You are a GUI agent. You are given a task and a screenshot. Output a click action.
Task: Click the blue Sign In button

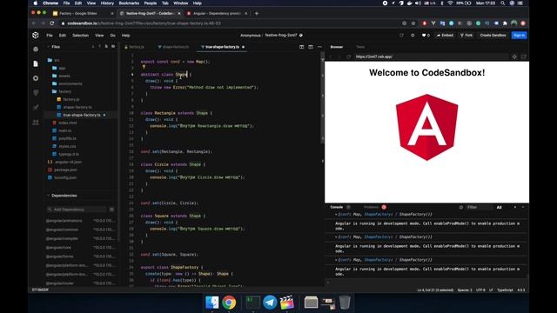point(519,35)
